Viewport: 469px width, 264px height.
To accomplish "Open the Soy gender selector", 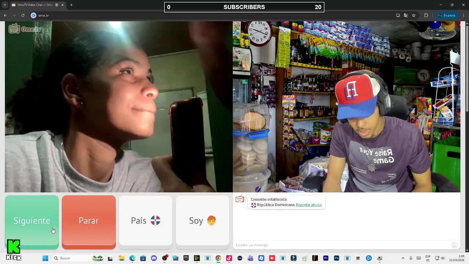I will [202, 220].
